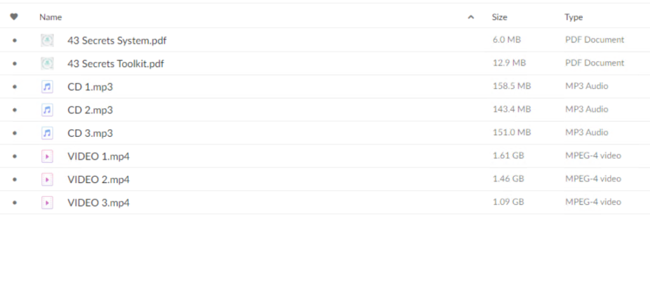
Task: Select the video icon for VIDEO 3.mp4
Action: point(47,203)
